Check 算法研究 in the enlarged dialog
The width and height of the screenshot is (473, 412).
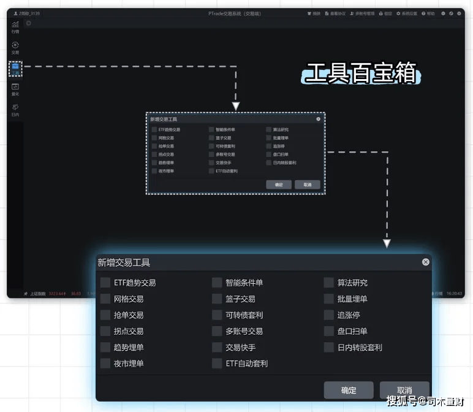[x=329, y=283]
